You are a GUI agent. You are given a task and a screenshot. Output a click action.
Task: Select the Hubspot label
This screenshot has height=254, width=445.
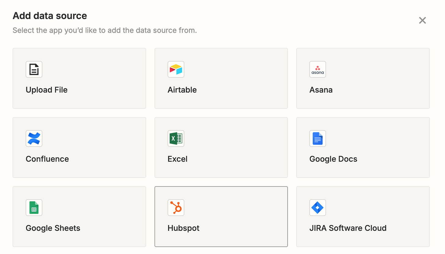(183, 228)
